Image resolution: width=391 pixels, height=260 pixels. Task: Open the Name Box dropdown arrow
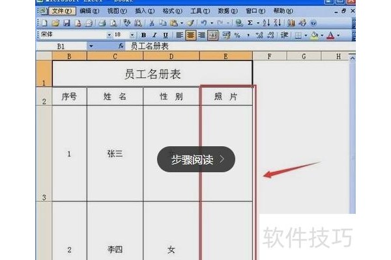click(91, 46)
